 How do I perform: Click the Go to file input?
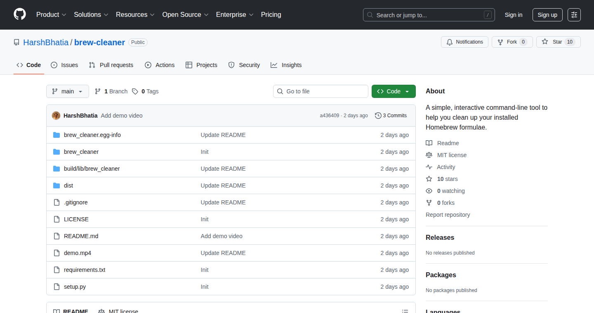coord(321,91)
